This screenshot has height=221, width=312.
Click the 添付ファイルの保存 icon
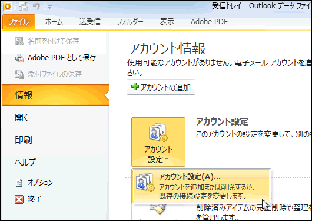click(19, 74)
